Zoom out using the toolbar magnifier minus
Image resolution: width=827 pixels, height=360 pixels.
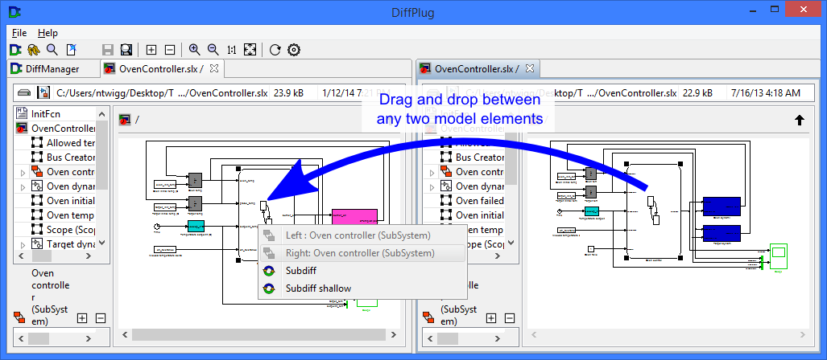213,50
